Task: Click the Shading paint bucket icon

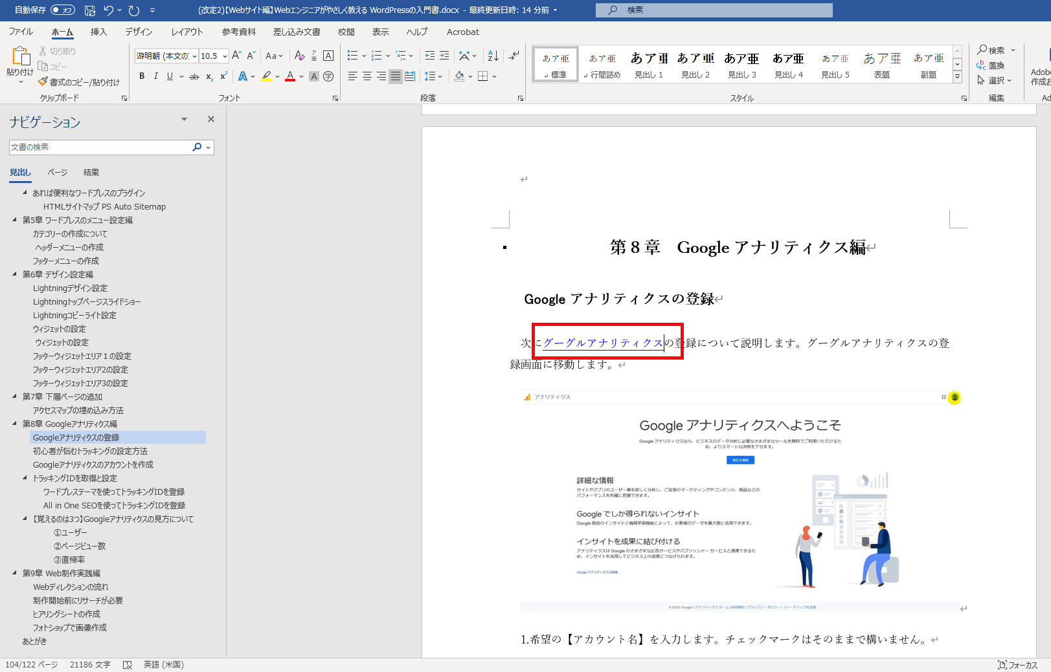Action: [x=459, y=76]
